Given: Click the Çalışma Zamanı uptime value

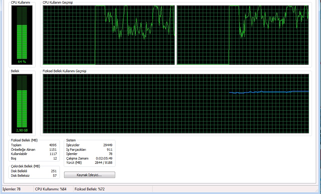Looking at the screenshot, I should [x=104, y=158].
